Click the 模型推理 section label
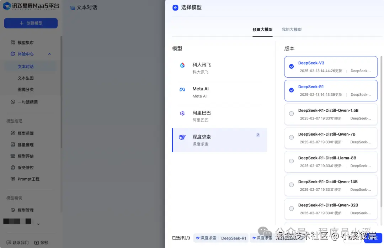 tap(14, 121)
